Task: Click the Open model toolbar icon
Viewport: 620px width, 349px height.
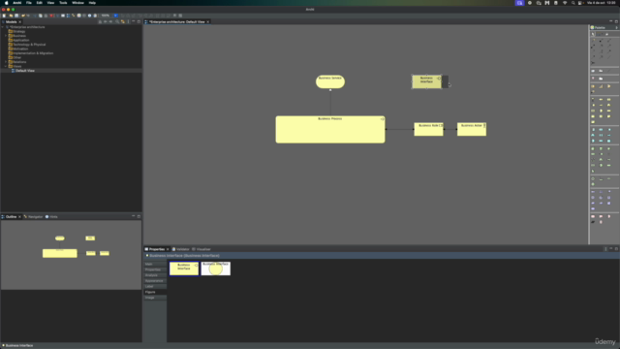Action: pyautogui.click(x=11, y=16)
